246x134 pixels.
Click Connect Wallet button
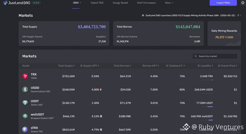point(223,3)
